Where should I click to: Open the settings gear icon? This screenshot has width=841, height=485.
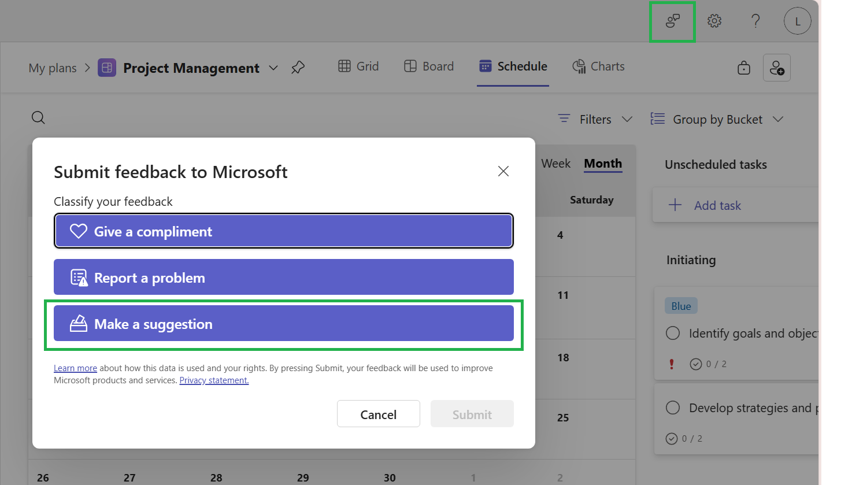point(714,21)
